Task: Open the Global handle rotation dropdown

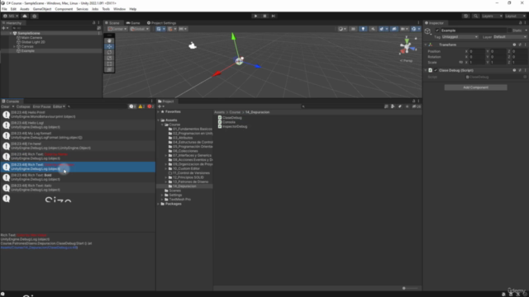Action: (140, 29)
